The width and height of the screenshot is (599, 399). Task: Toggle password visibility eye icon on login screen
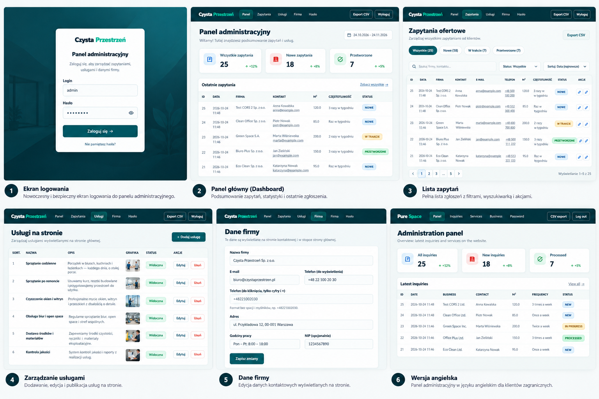pyautogui.click(x=131, y=113)
